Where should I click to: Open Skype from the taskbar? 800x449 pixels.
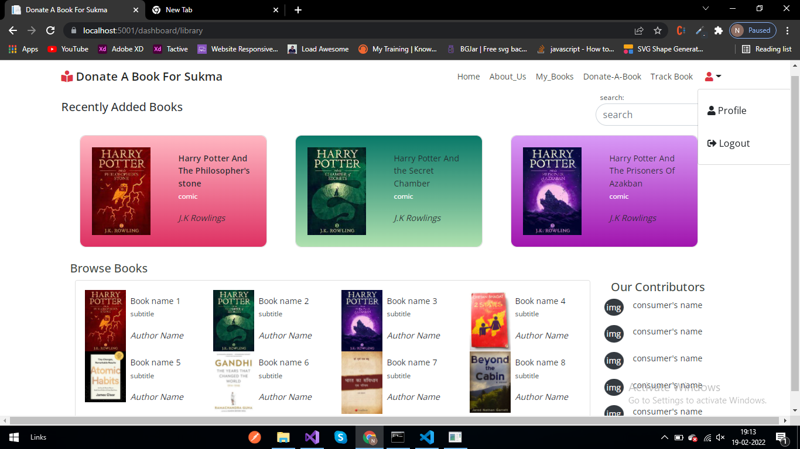(x=341, y=437)
